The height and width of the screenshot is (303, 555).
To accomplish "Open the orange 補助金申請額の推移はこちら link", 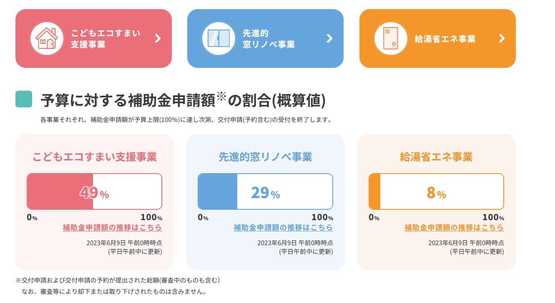I will coord(454,228).
